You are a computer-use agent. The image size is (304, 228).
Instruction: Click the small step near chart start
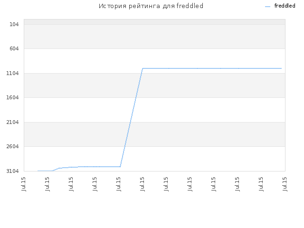pos(56,169)
